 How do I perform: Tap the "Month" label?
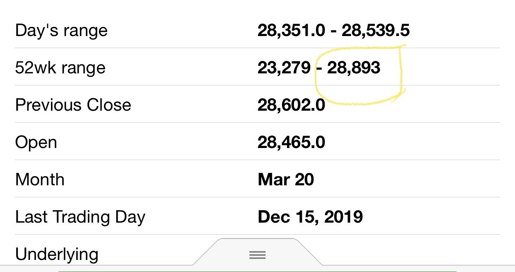pos(40,180)
